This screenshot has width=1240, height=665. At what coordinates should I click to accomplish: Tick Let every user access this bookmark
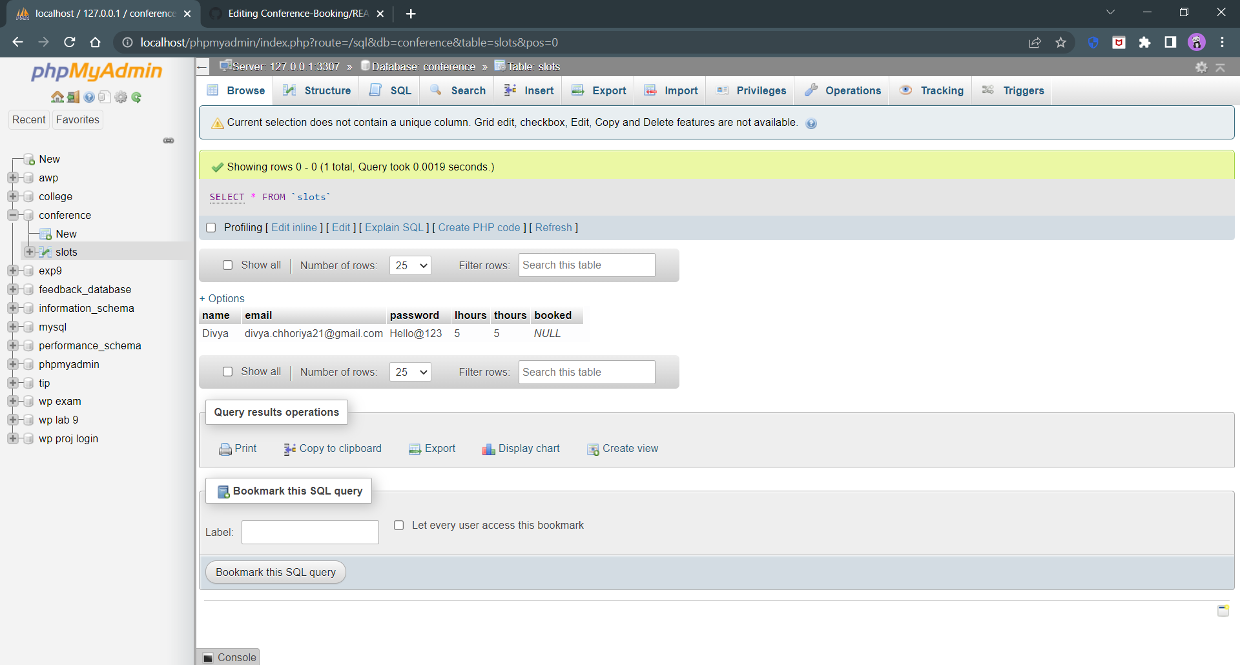tap(399, 525)
